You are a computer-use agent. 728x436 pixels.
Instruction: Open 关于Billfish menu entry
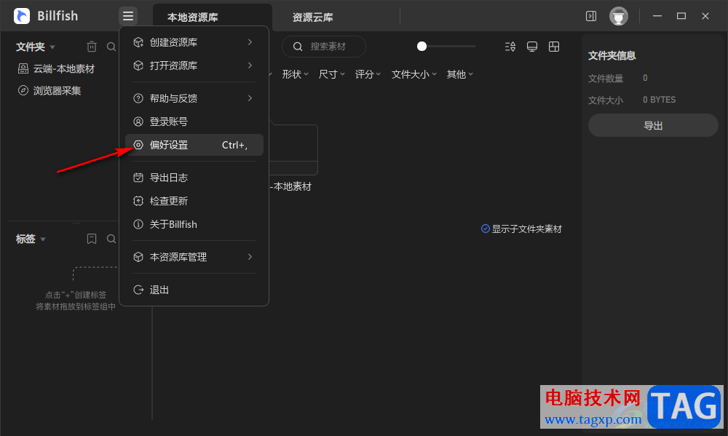click(x=194, y=224)
